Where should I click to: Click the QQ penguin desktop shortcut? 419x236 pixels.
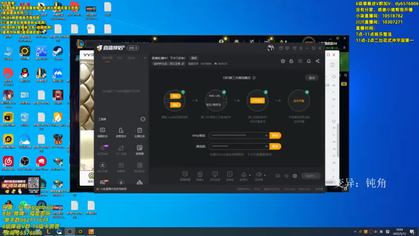click(x=25, y=75)
